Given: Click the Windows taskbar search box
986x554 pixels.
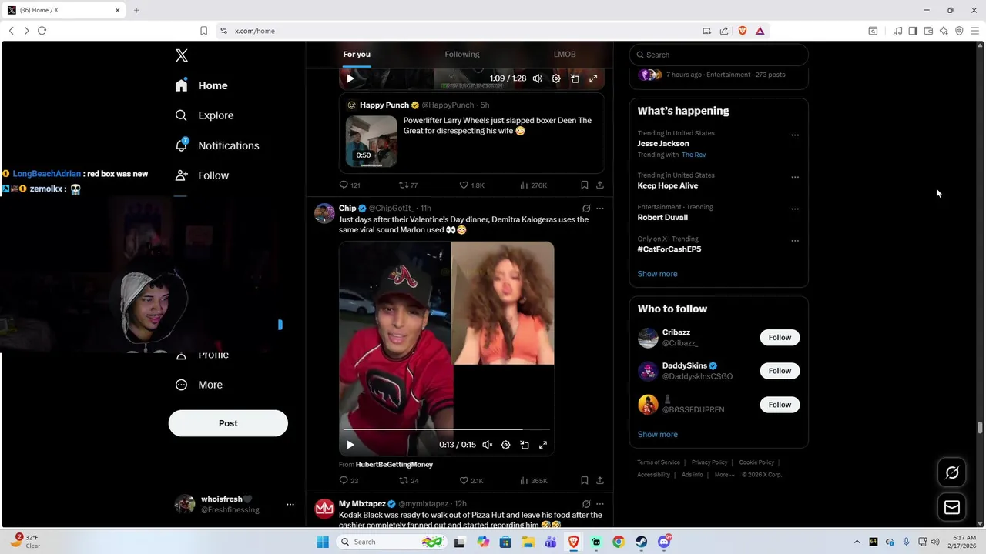Looking at the screenshot, I should tap(392, 542).
